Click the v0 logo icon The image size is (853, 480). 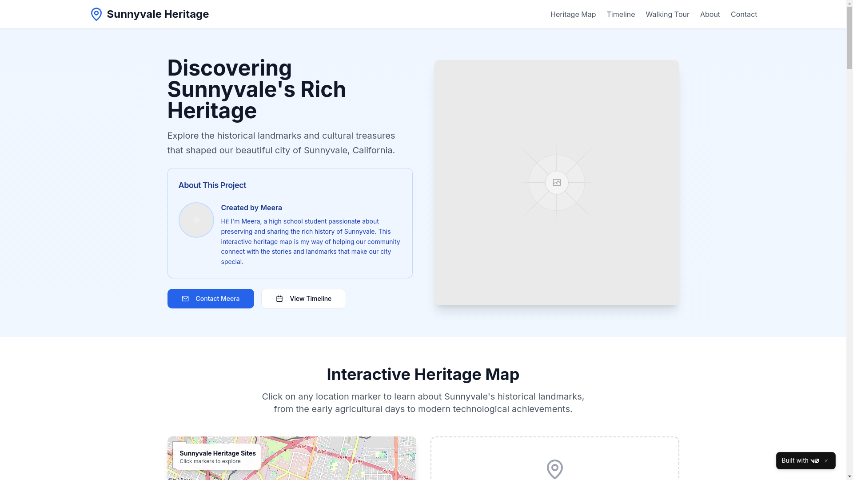pos(814,461)
